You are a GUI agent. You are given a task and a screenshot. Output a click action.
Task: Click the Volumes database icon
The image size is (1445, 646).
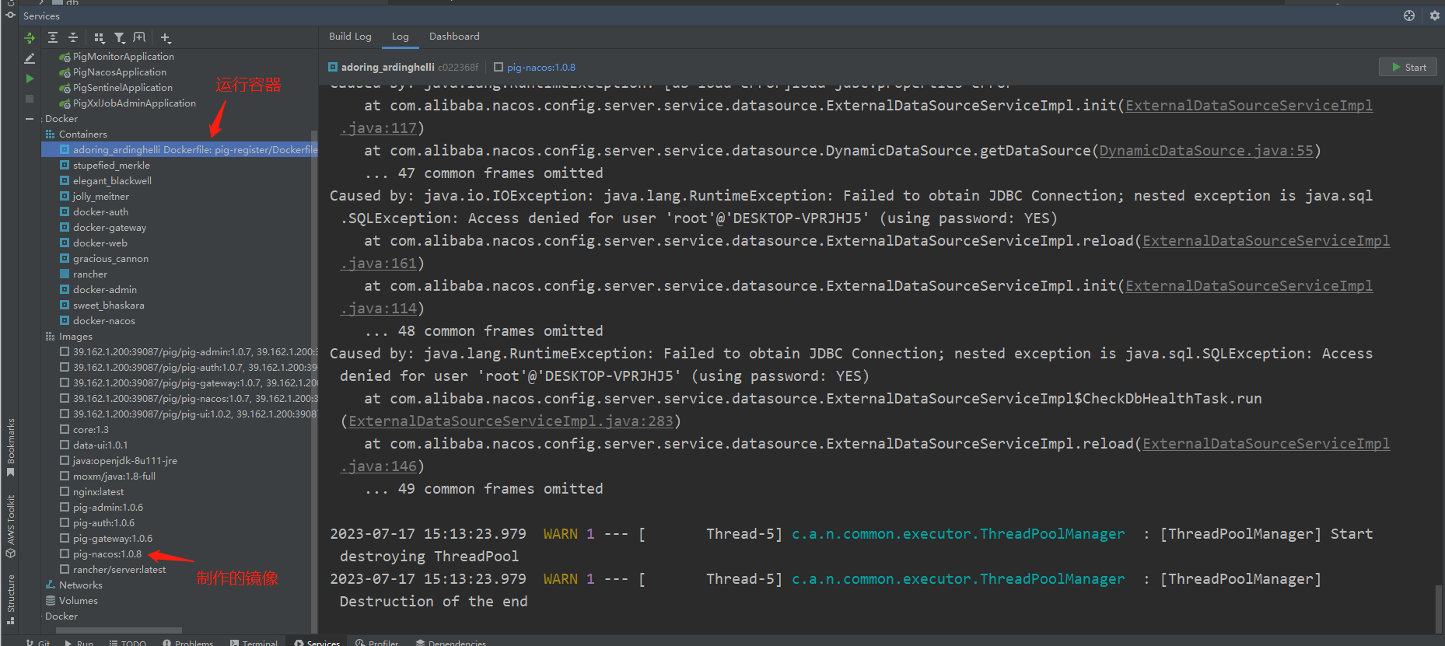[x=51, y=601]
